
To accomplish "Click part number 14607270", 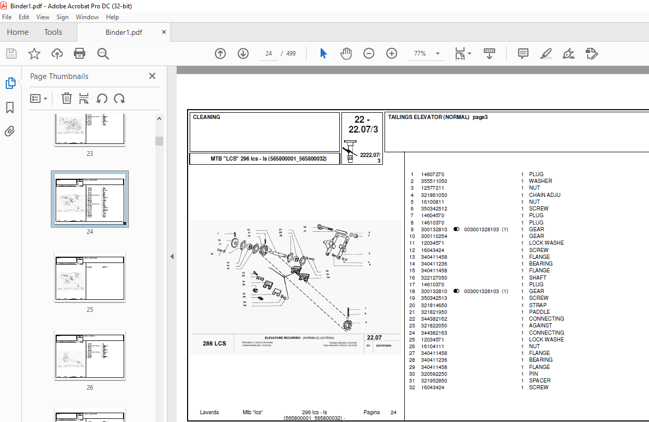I will pos(432,175).
